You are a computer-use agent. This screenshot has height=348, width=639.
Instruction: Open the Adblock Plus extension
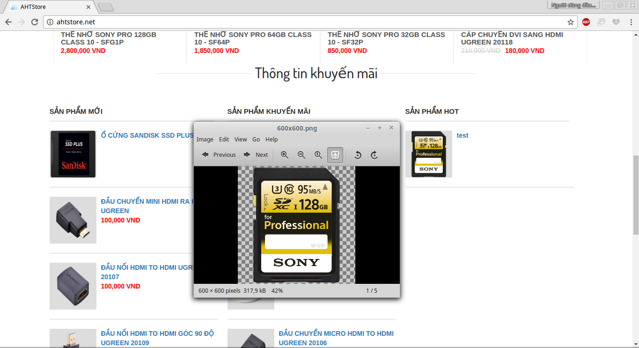(x=586, y=22)
